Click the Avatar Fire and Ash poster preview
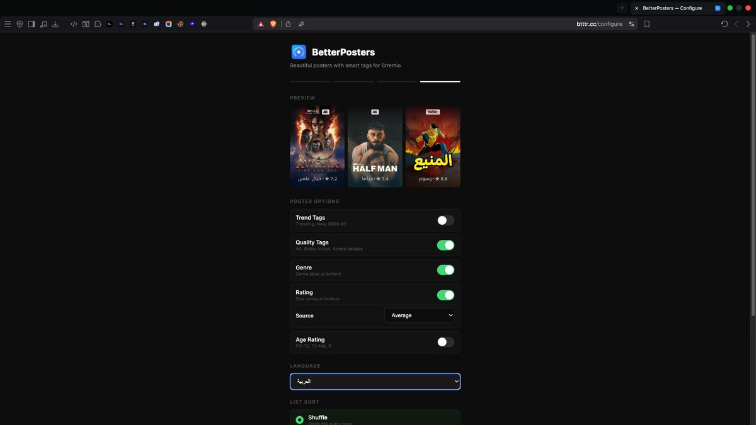 click(318, 147)
